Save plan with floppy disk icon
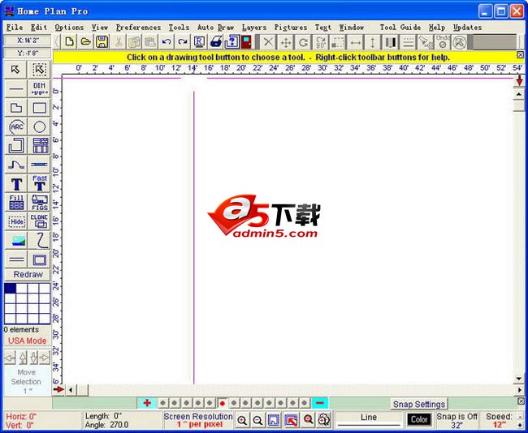This screenshot has width=528, height=433. [x=102, y=42]
